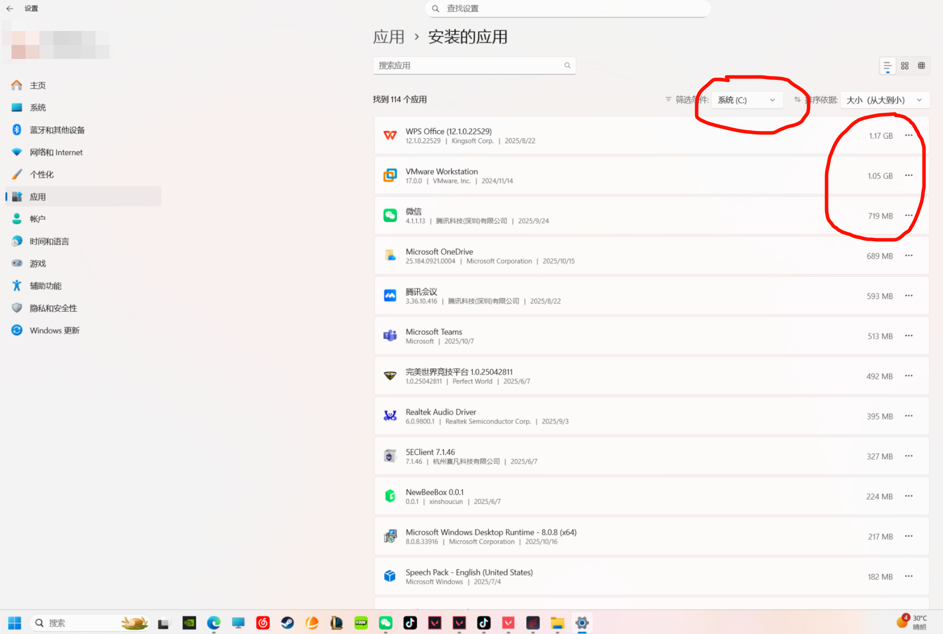Open the 30°C weather widget in the taskbar
The image size is (943, 634).
[912, 622]
